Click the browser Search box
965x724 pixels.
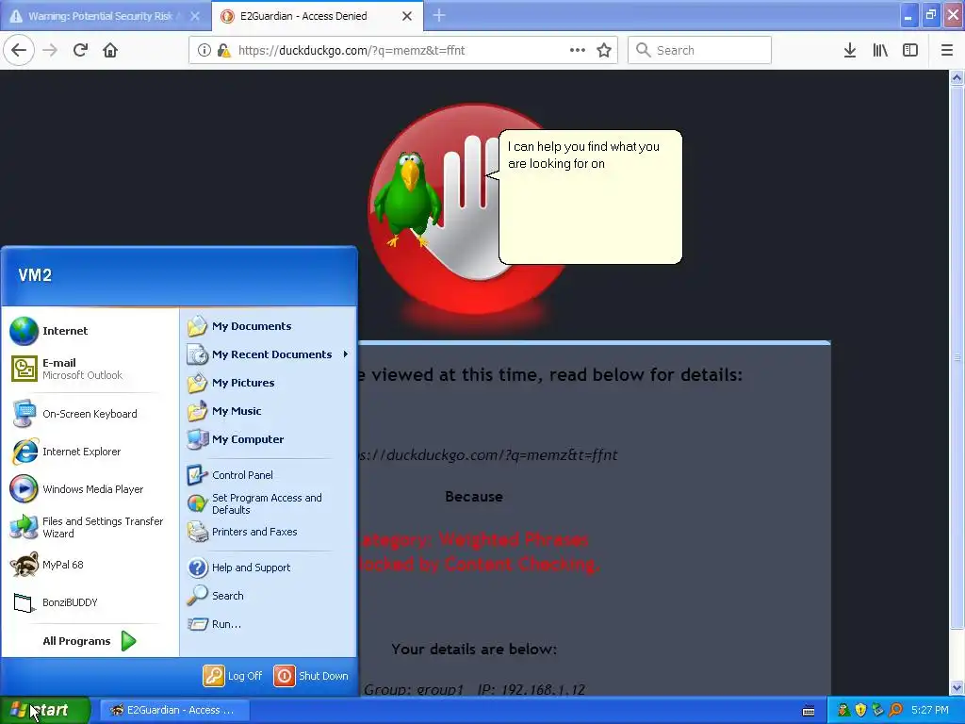coord(699,50)
